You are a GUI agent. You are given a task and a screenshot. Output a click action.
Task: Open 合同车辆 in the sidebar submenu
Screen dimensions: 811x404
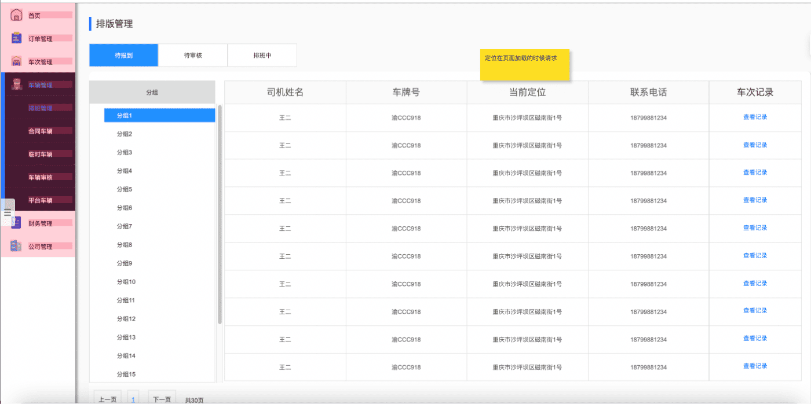[41, 131]
